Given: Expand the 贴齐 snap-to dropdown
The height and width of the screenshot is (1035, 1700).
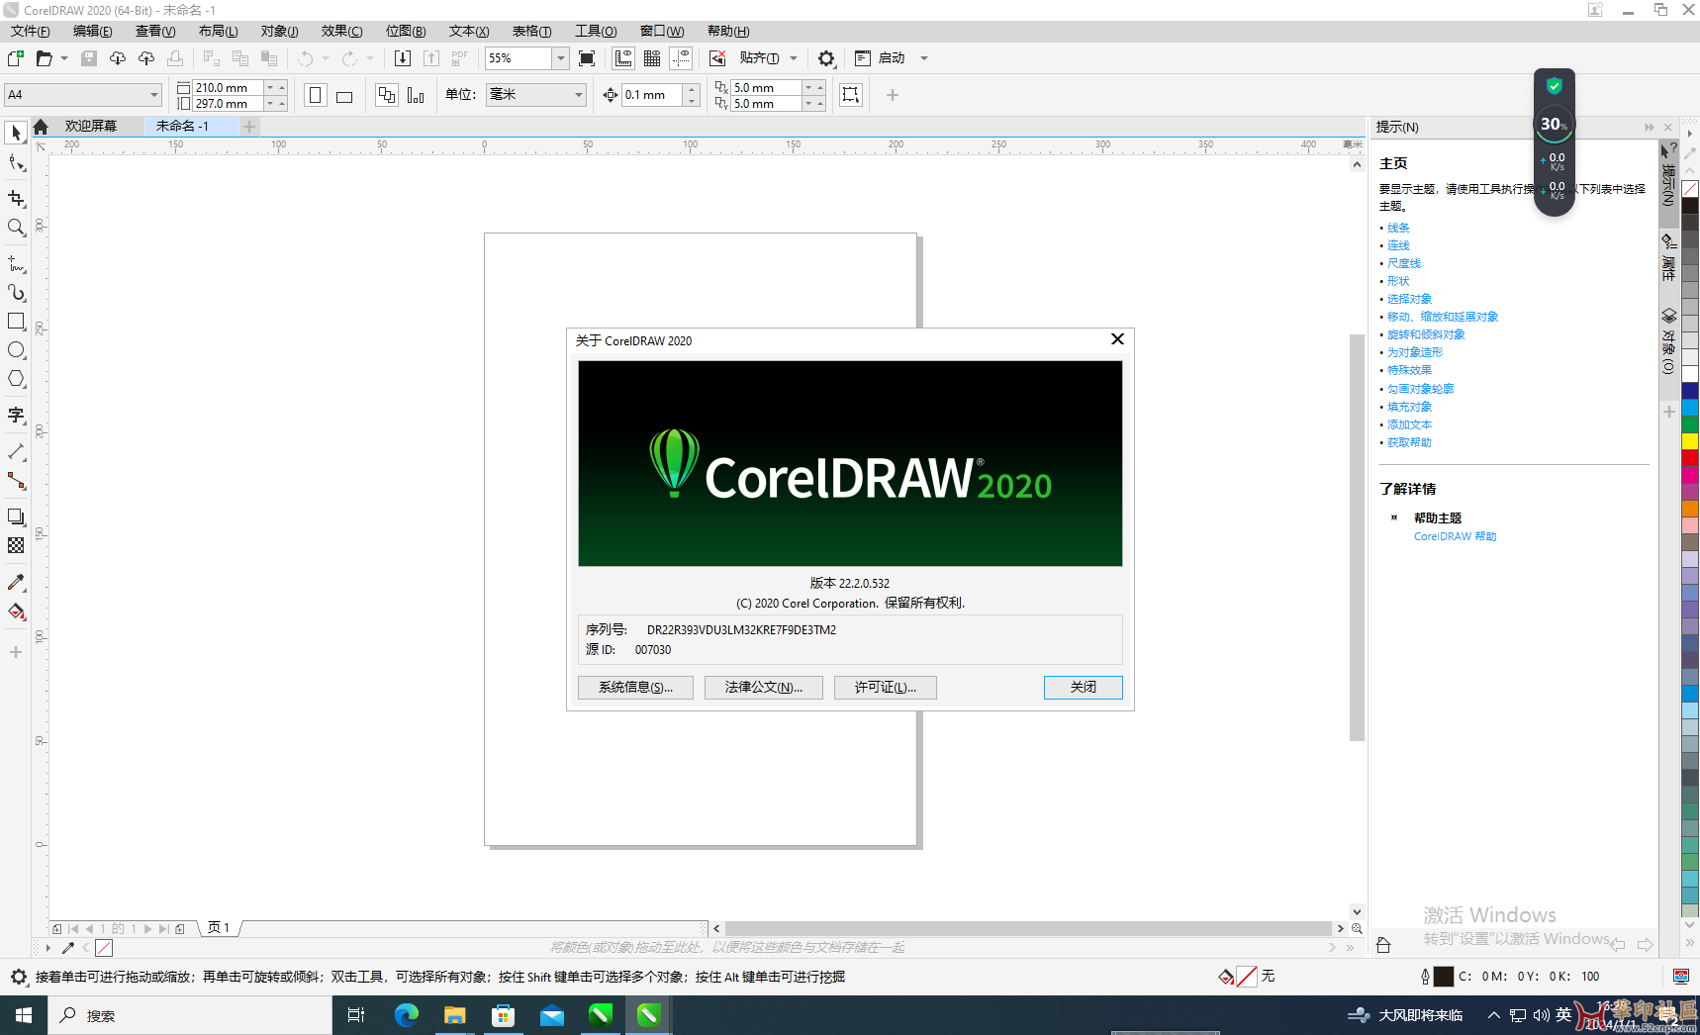Looking at the screenshot, I should click(x=794, y=58).
